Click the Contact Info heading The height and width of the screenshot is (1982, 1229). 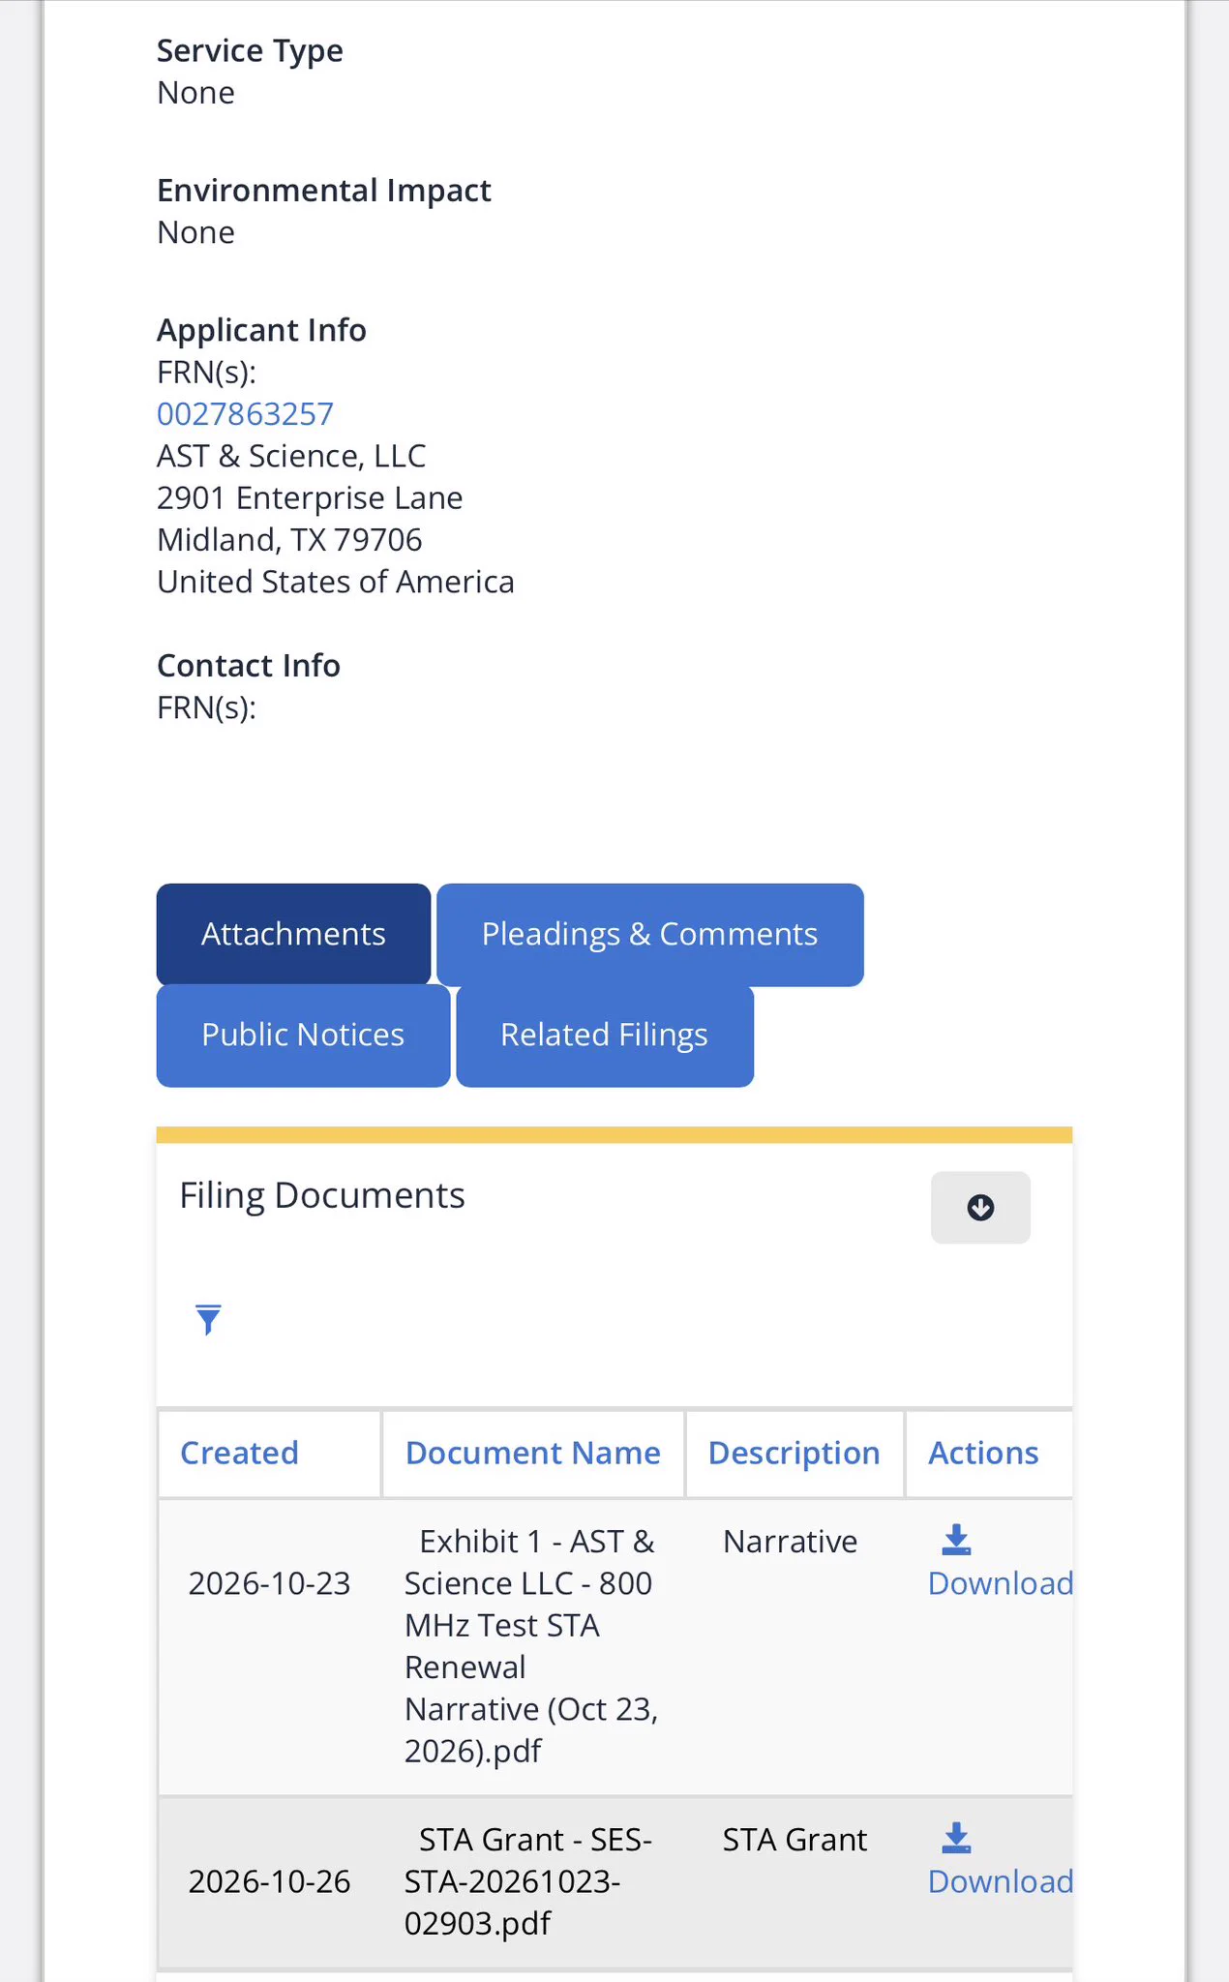(249, 666)
